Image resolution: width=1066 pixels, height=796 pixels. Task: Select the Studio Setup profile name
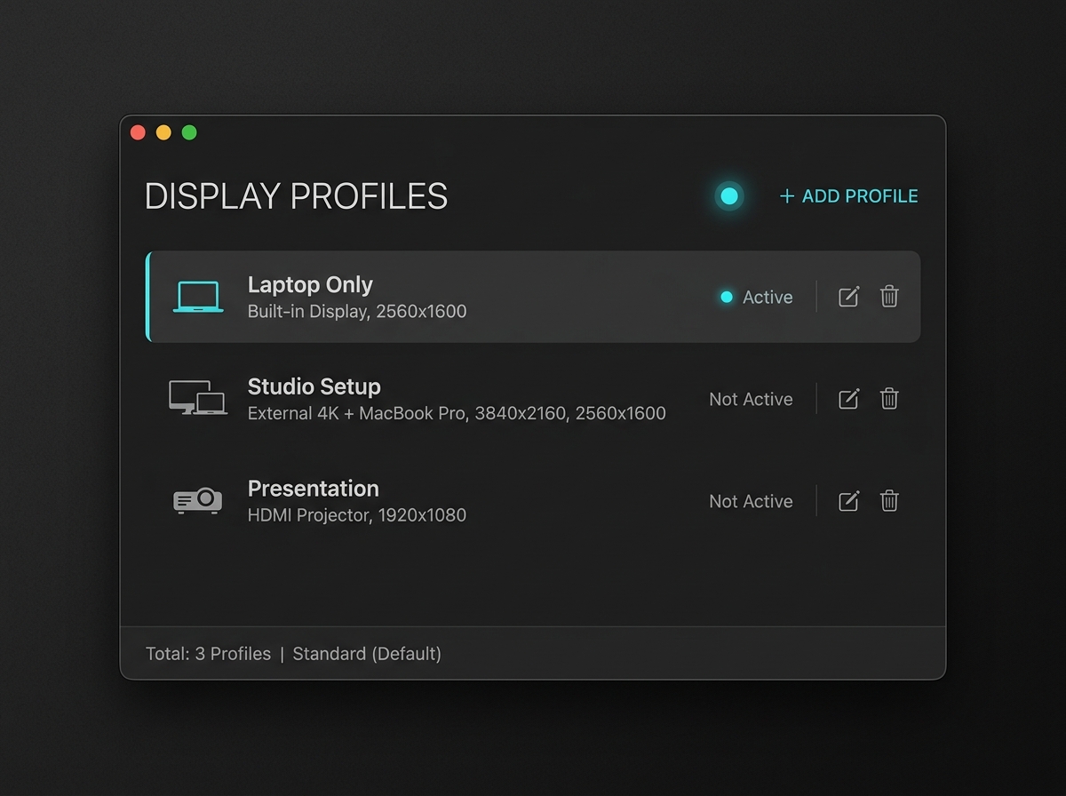(314, 386)
